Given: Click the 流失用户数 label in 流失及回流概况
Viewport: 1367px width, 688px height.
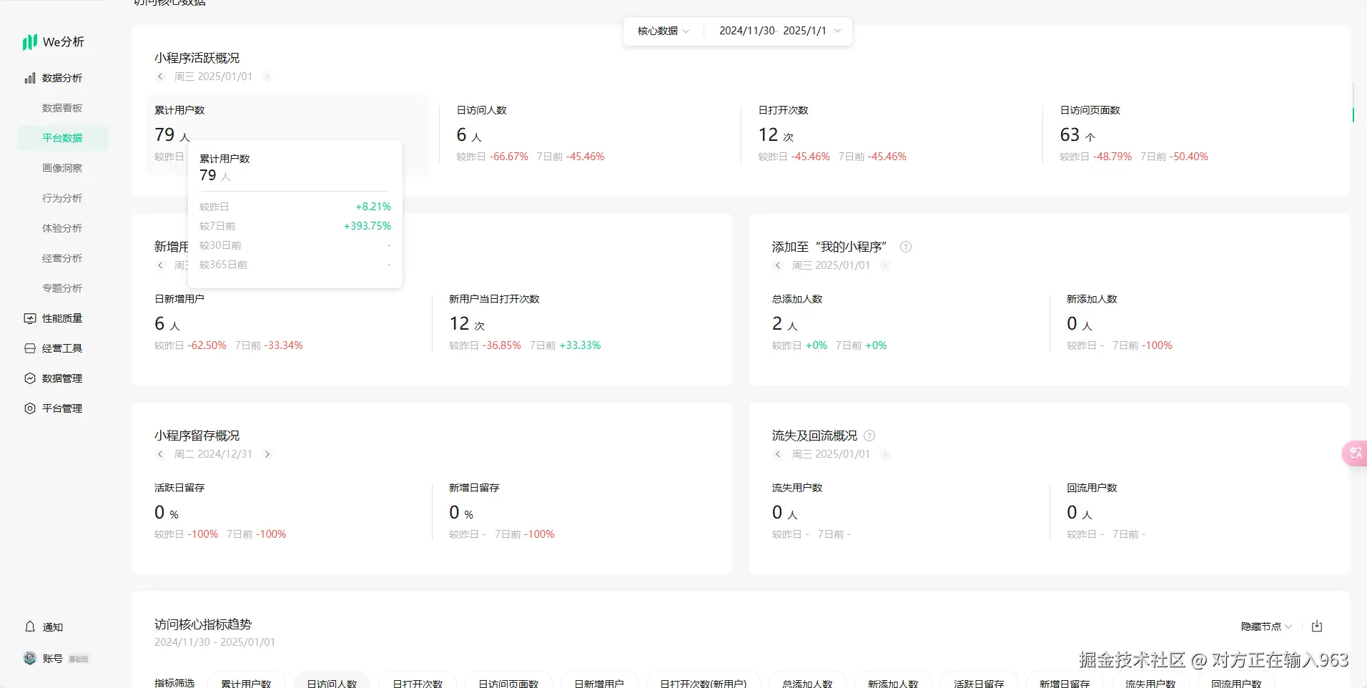Looking at the screenshot, I should pyautogui.click(x=797, y=488).
